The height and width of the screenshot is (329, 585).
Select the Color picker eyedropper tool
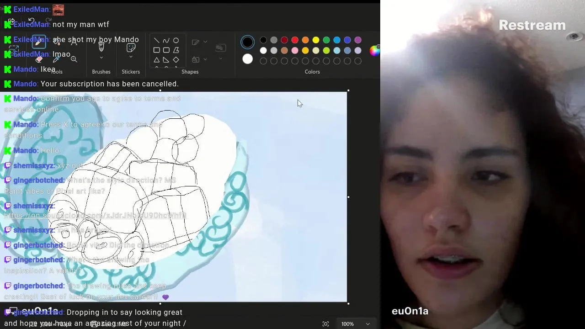pos(57,59)
